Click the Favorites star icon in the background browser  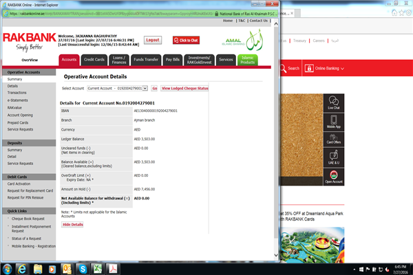tap(401, 12)
